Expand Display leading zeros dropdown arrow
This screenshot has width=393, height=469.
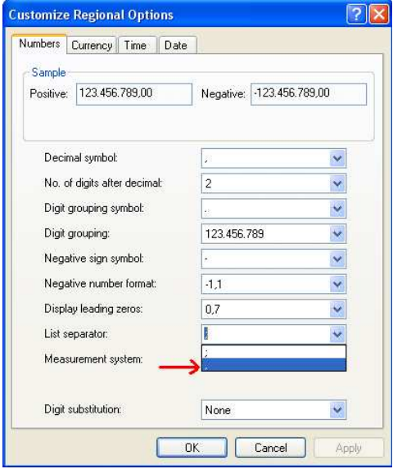click(x=337, y=309)
